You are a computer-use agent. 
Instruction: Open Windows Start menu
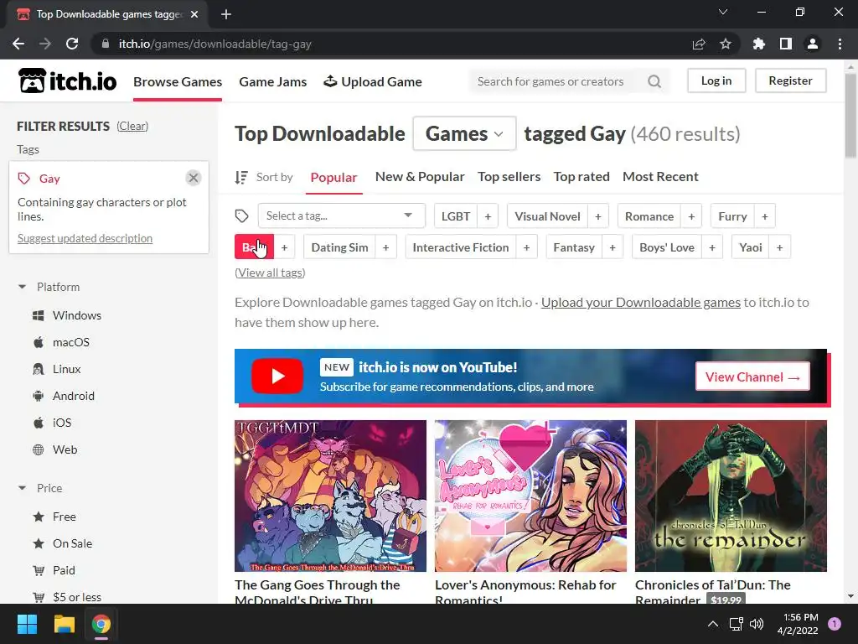click(27, 624)
